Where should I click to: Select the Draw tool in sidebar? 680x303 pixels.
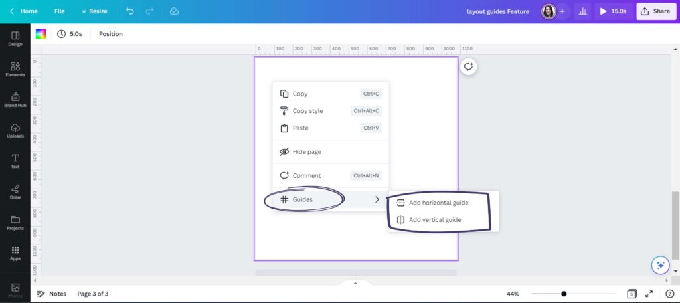[15, 192]
